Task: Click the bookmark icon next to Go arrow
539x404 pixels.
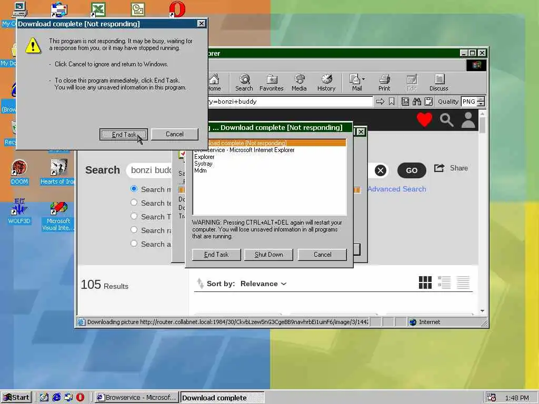Action: [x=392, y=102]
